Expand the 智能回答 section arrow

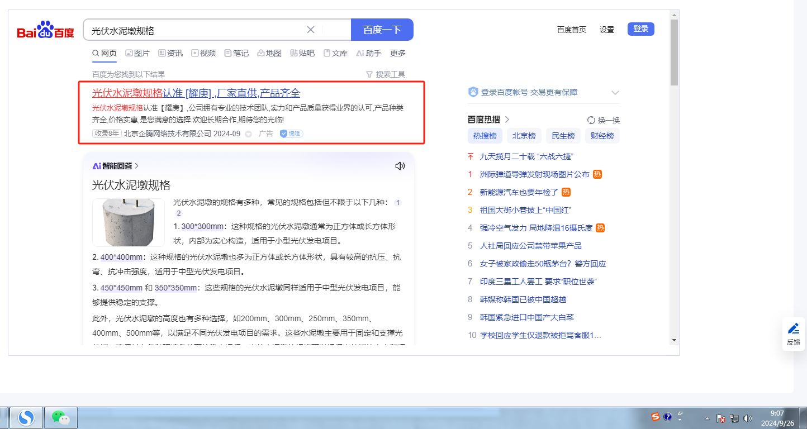[137, 166]
